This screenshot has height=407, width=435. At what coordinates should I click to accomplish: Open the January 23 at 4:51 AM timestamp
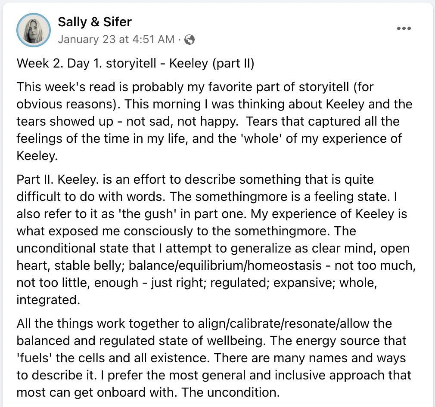pyautogui.click(x=116, y=40)
